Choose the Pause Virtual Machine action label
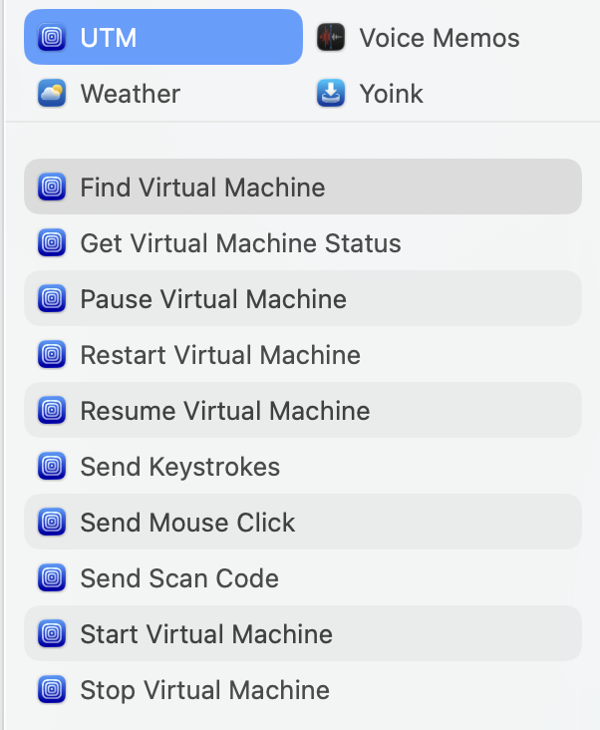Viewport: 600px width, 730px height. pyautogui.click(x=213, y=299)
